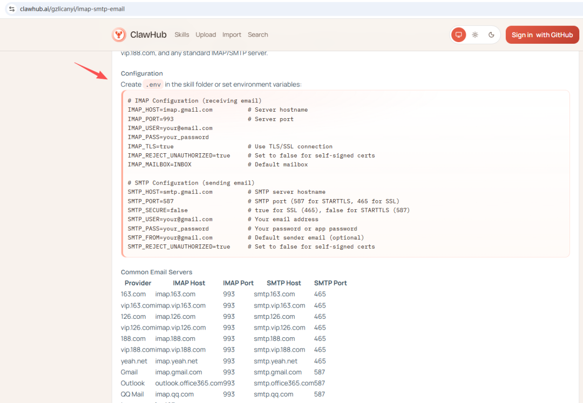This screenshot has width=583, height=403.
Task: Click the ClawHub brand name text
Action: pyautogui.click(x=148, y=35)
